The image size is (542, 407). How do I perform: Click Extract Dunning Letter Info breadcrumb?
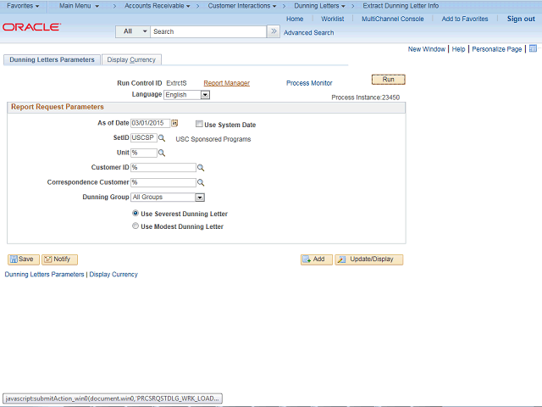[x=401, y=6]
